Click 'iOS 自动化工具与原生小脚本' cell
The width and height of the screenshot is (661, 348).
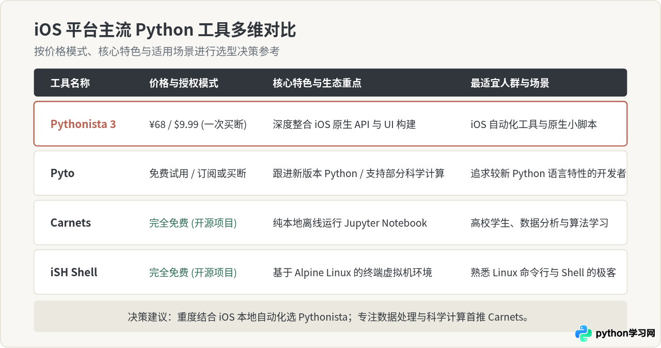(x=534, y=124)
